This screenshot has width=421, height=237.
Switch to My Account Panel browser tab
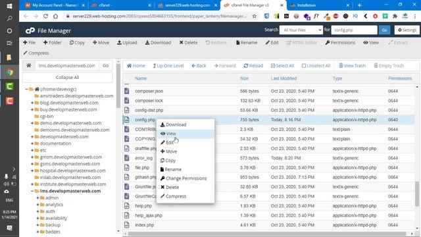tap(55, 5)
